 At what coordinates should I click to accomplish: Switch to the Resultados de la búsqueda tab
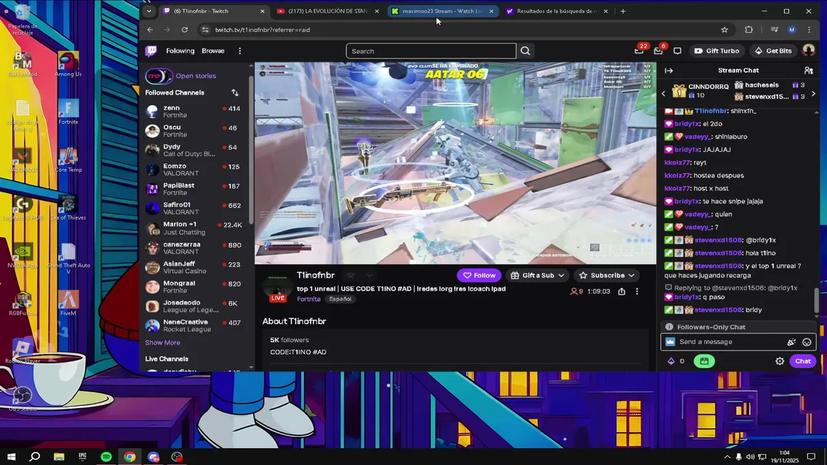tap(556, 11)
